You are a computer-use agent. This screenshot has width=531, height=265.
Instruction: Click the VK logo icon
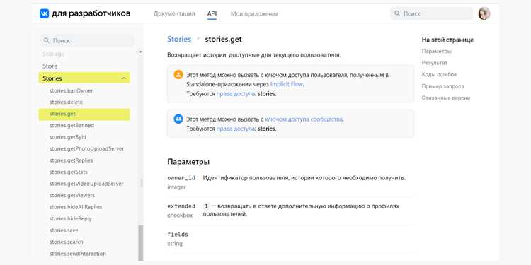coord(45,13)
